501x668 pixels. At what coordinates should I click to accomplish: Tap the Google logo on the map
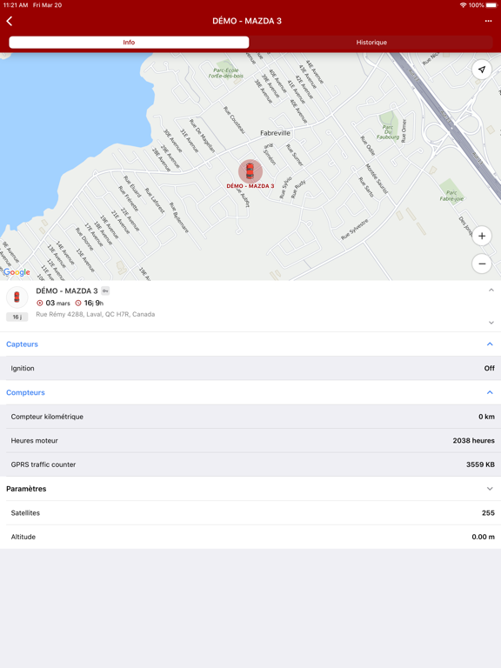coord(17,272)
